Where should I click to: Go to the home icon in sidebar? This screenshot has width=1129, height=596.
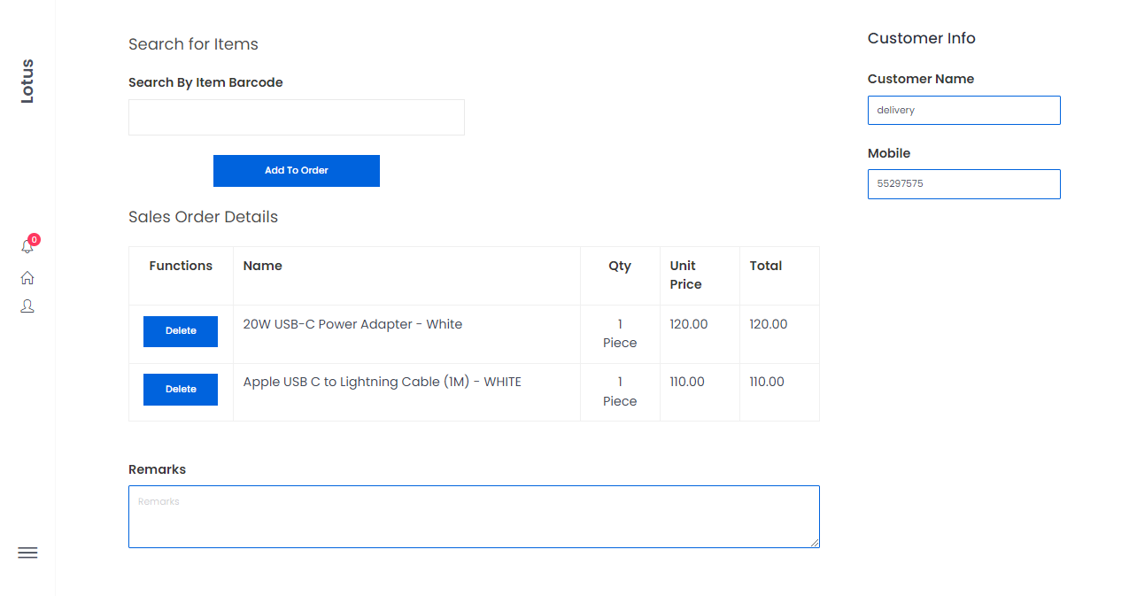27,278
